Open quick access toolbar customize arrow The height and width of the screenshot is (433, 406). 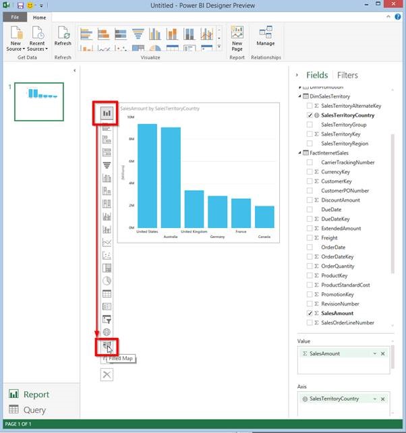(x=41, y=5)
